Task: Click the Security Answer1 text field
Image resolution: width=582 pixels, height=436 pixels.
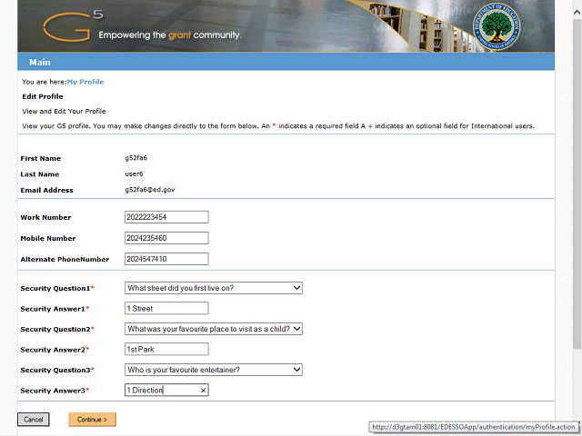Action: point(166,309)
